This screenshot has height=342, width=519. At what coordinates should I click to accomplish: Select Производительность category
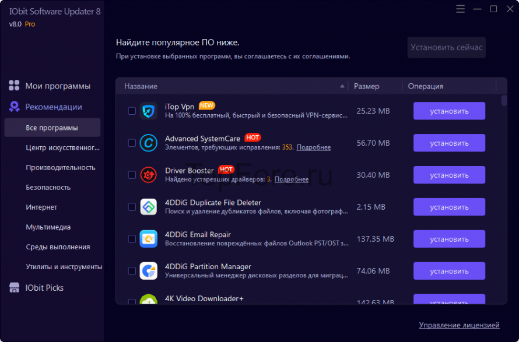pyautogui.click(x=61, y=167)
